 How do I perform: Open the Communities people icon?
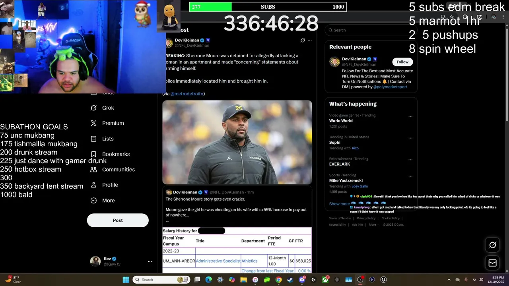[x=94, y=169]
